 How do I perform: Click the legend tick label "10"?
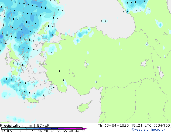tap(34, 131)
